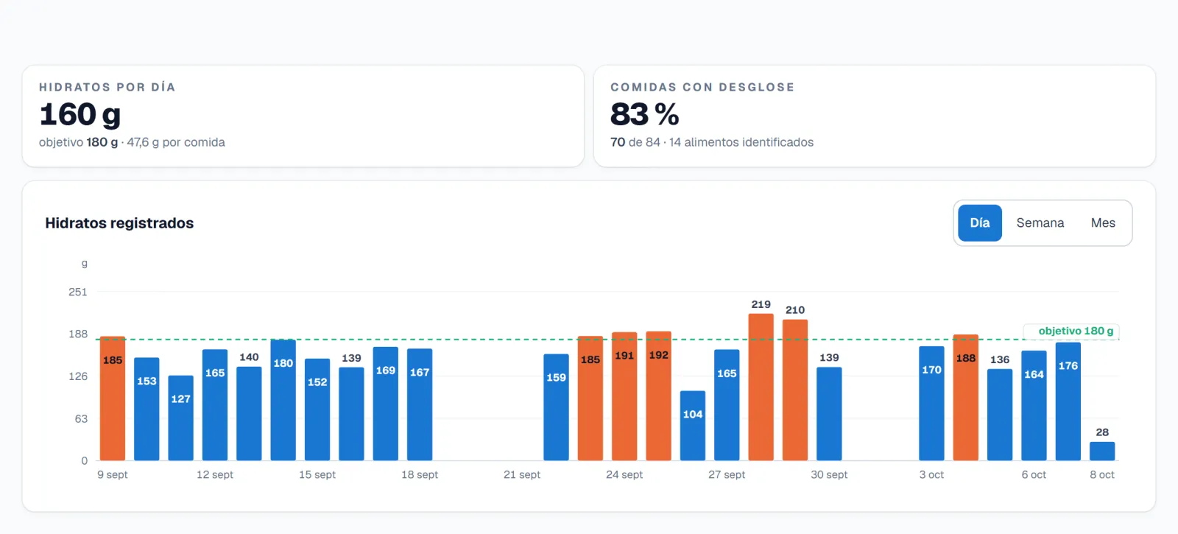This screenshot has height=534, width=1178.
Task: Click the 'HIDRATOS POR DÍA' card heading
Action: coord(107,87)
